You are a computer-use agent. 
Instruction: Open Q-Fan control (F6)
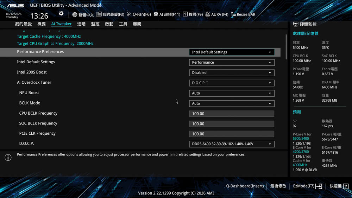[139, 14]
